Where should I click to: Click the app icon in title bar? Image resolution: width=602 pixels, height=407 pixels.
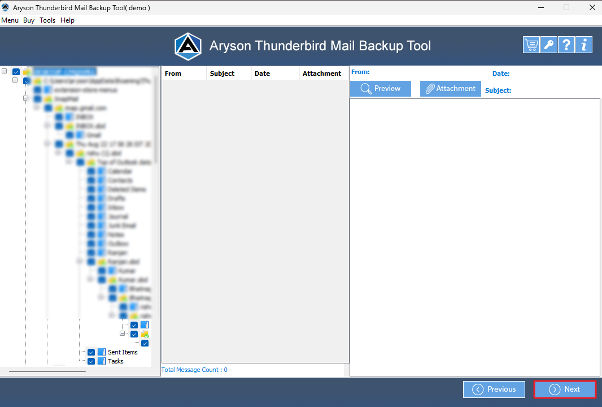[x=6, y=8]
